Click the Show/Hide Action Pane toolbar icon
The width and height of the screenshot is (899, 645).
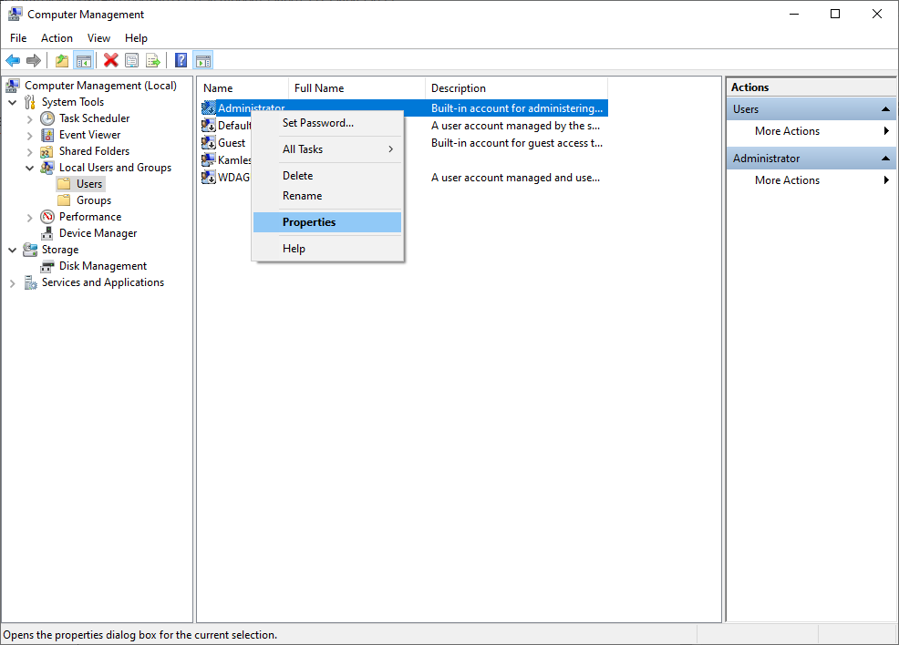coord(203,60)
